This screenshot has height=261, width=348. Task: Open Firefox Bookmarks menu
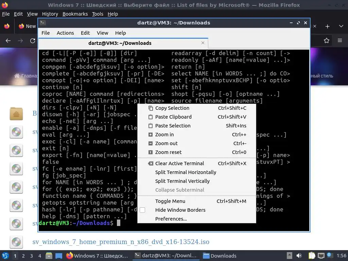75,14
